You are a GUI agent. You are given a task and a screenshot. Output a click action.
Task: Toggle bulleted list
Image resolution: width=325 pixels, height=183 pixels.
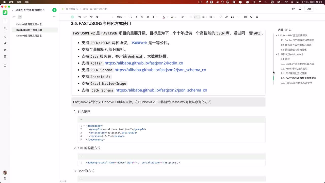point(191,17)
